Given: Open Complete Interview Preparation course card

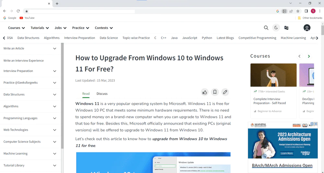Looking at the screenshot, I should 273,91.
